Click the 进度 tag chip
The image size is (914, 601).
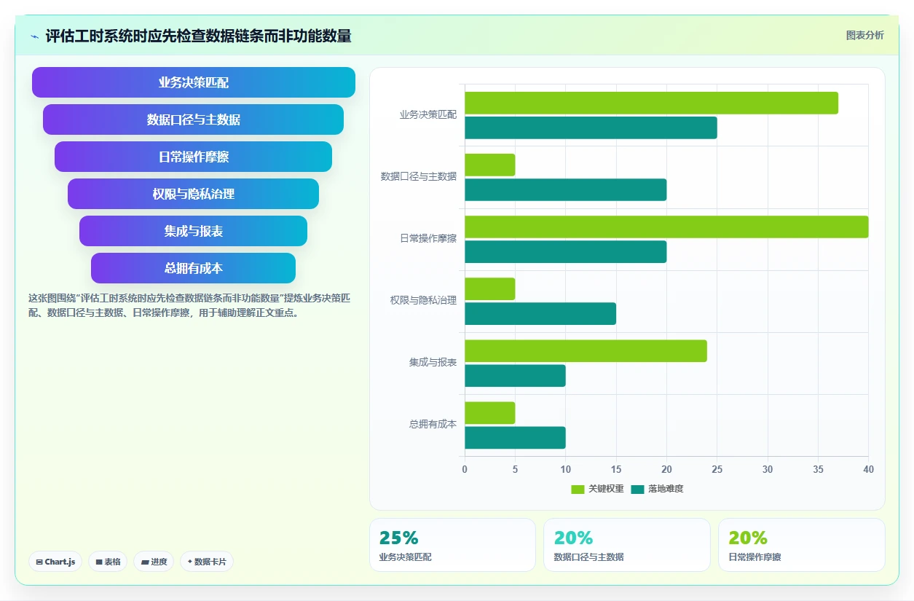[154, 562]
